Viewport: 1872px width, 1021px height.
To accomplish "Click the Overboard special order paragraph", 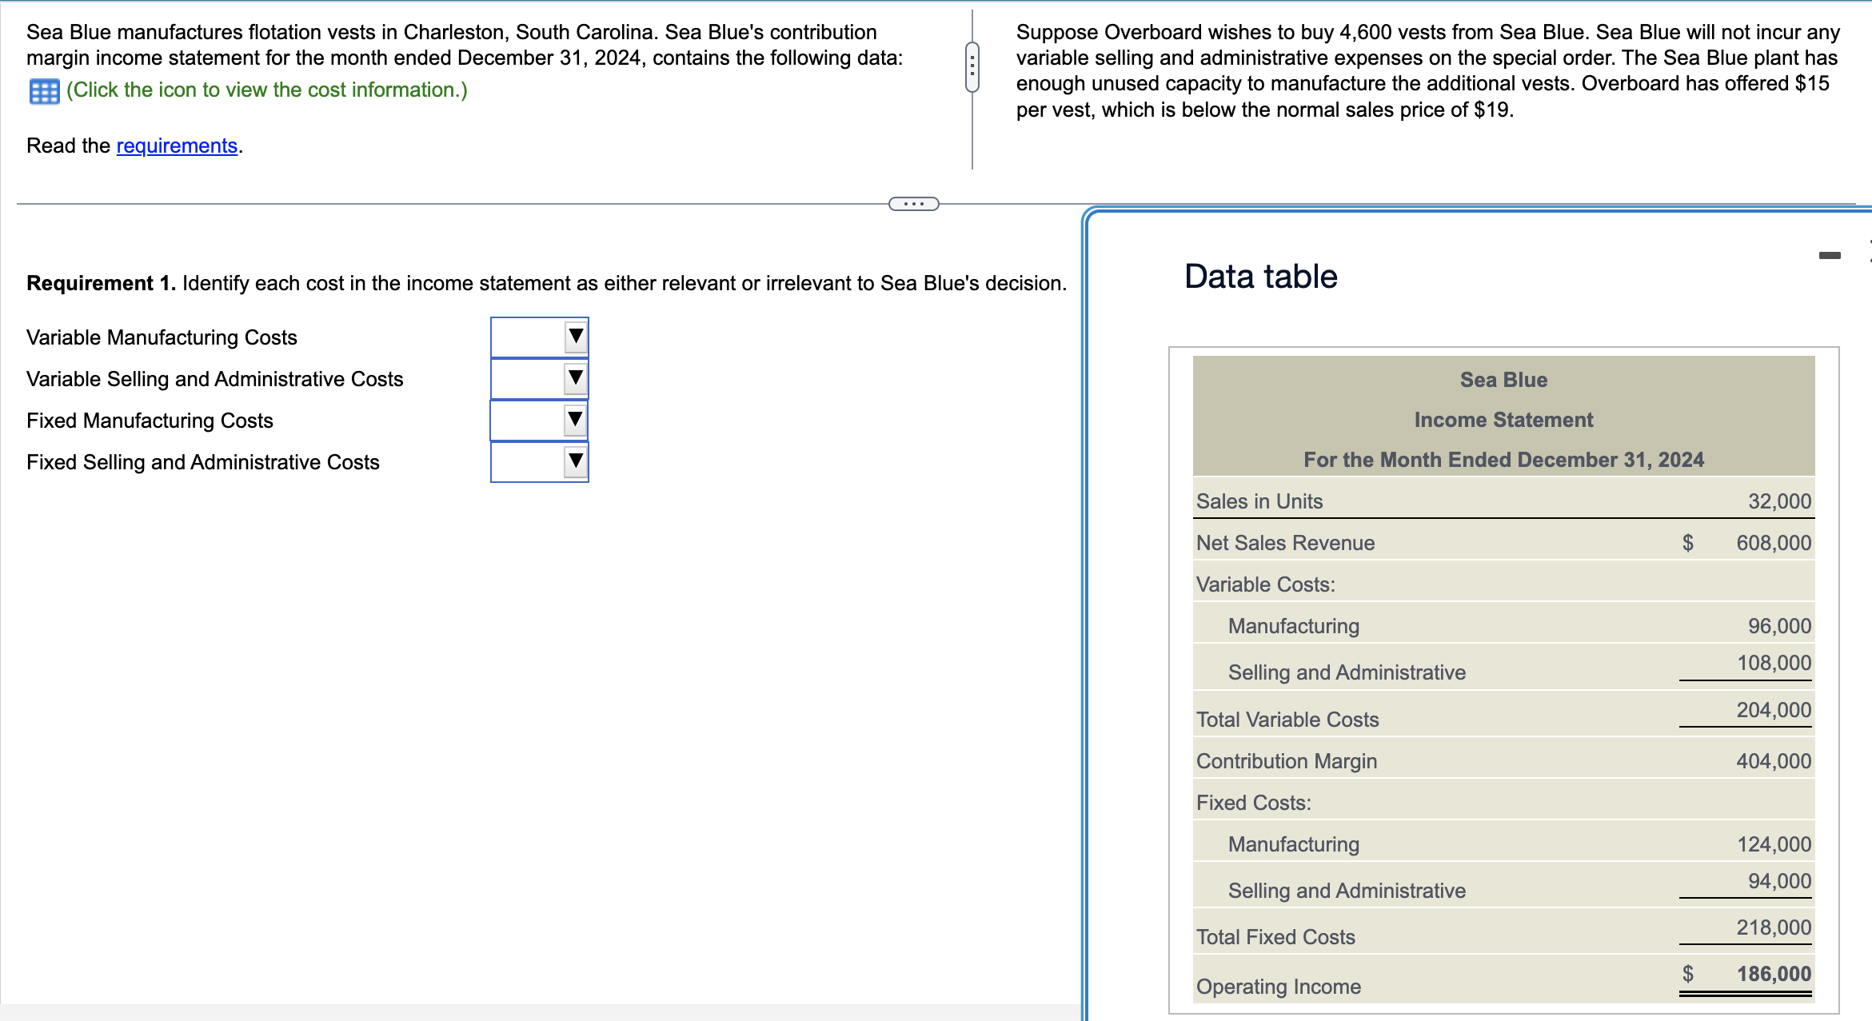I will pos(1427,70).
